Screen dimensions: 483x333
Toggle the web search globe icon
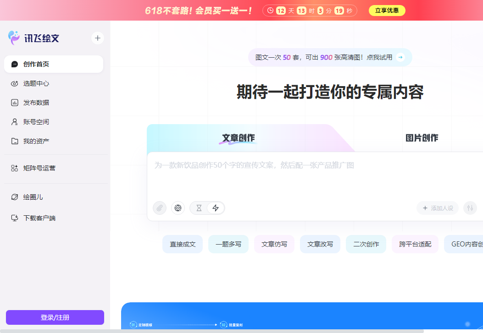coord(178,208)
